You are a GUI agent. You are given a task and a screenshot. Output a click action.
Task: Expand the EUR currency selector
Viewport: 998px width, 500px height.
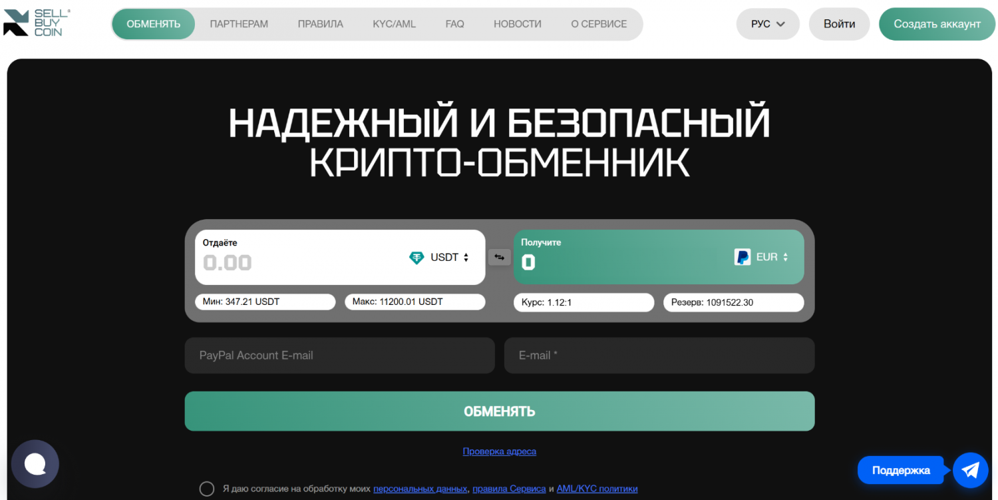772,257
